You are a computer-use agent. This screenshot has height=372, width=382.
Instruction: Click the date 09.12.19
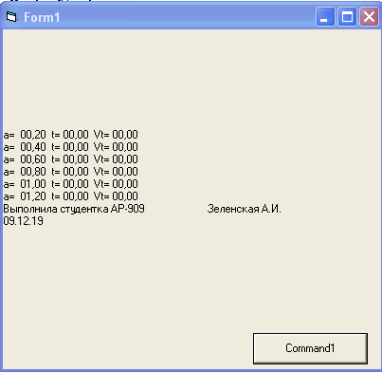click(x=23, y=221)
